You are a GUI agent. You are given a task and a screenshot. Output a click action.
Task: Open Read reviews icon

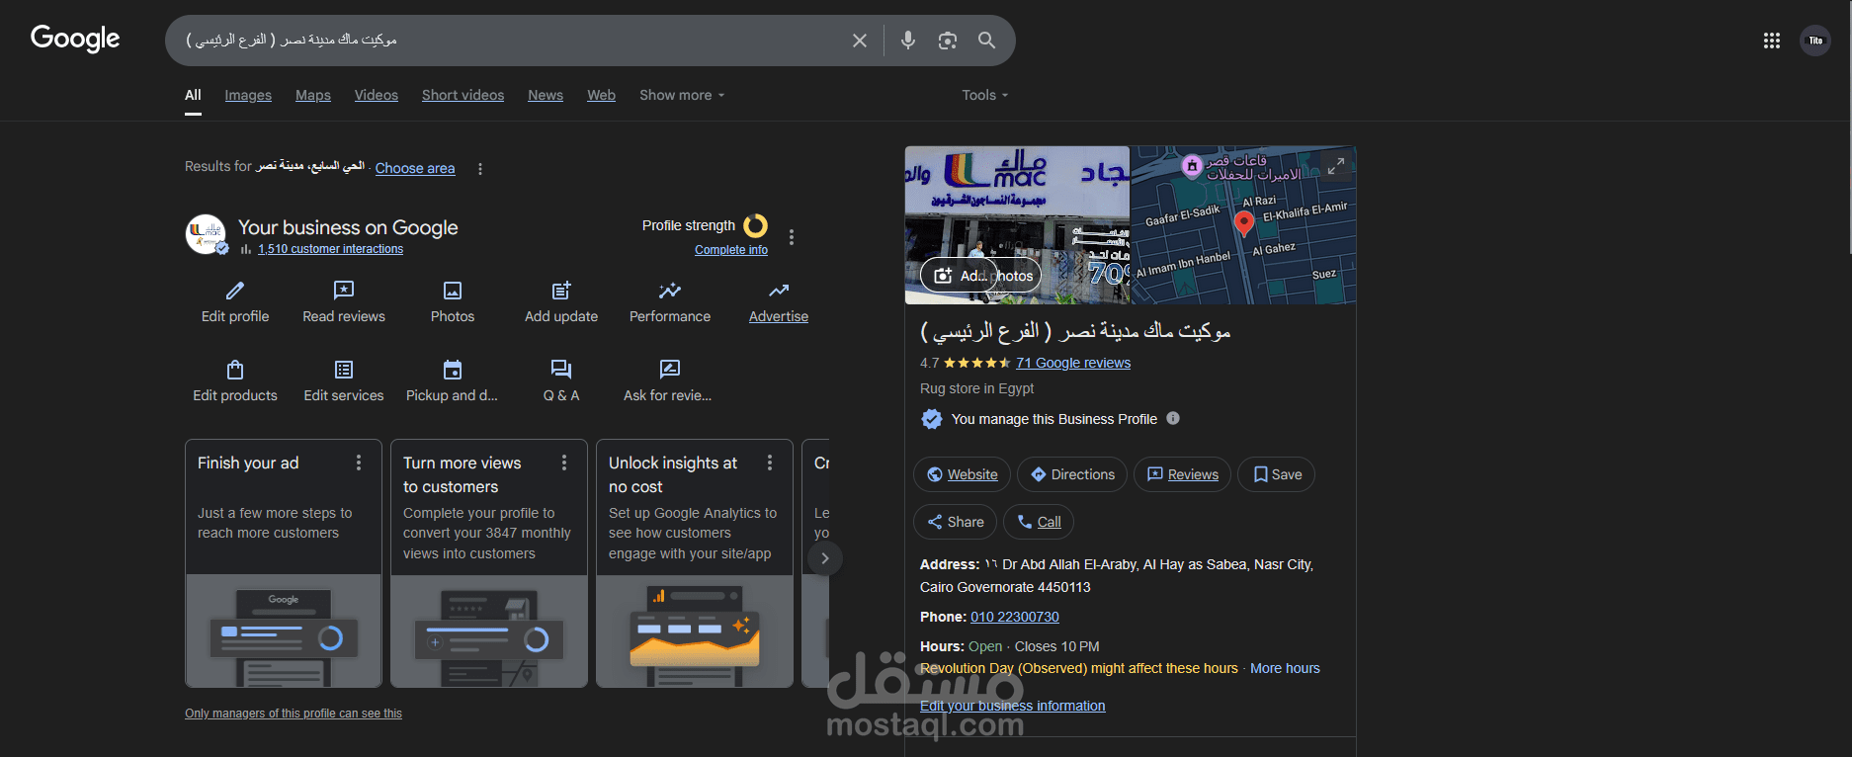[344, 291]
